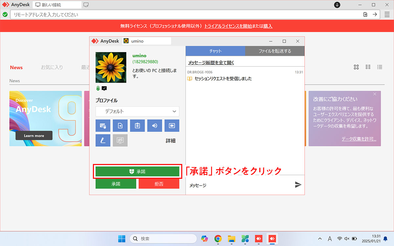The image size is (394, 246).
Task: Toggle keyboard and mouse control permission
Action: click(103, 126)
